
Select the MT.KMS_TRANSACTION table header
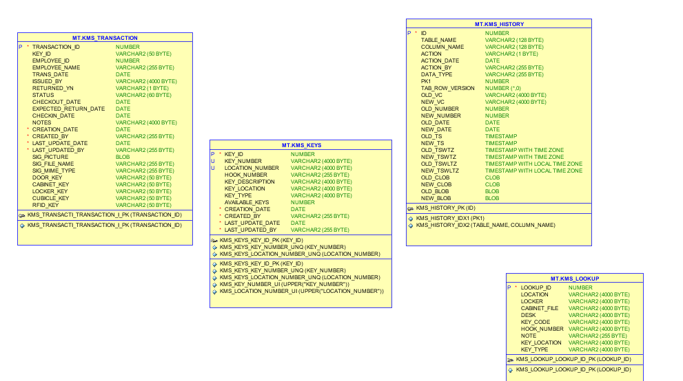click(105, 38)
